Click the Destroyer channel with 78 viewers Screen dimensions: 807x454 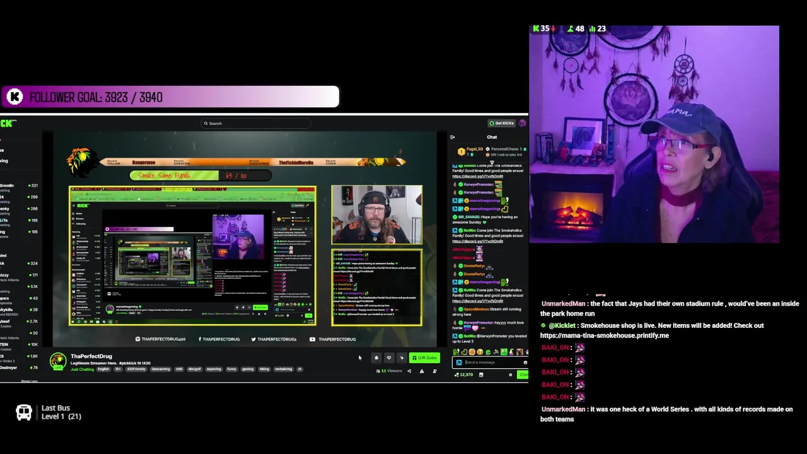19,367
